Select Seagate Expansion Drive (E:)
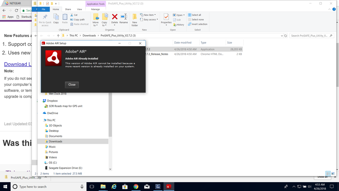The width and height of the screenshot is (339, 191). tap(65, 168)
